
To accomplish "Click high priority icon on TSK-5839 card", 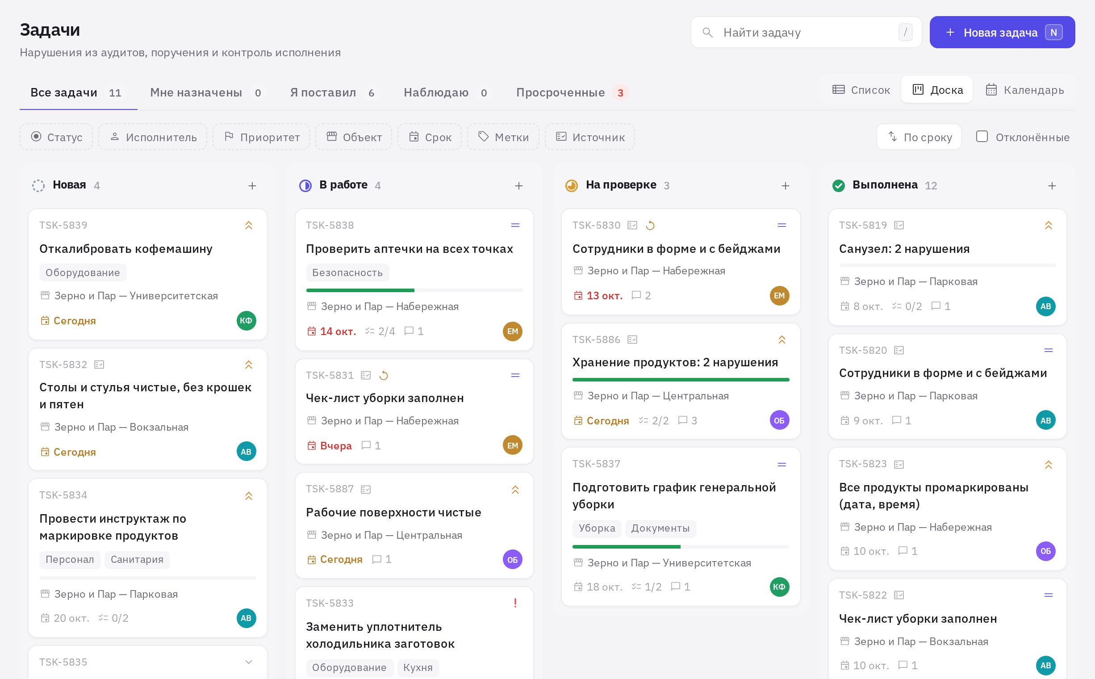I will click(x=249, y=226).
